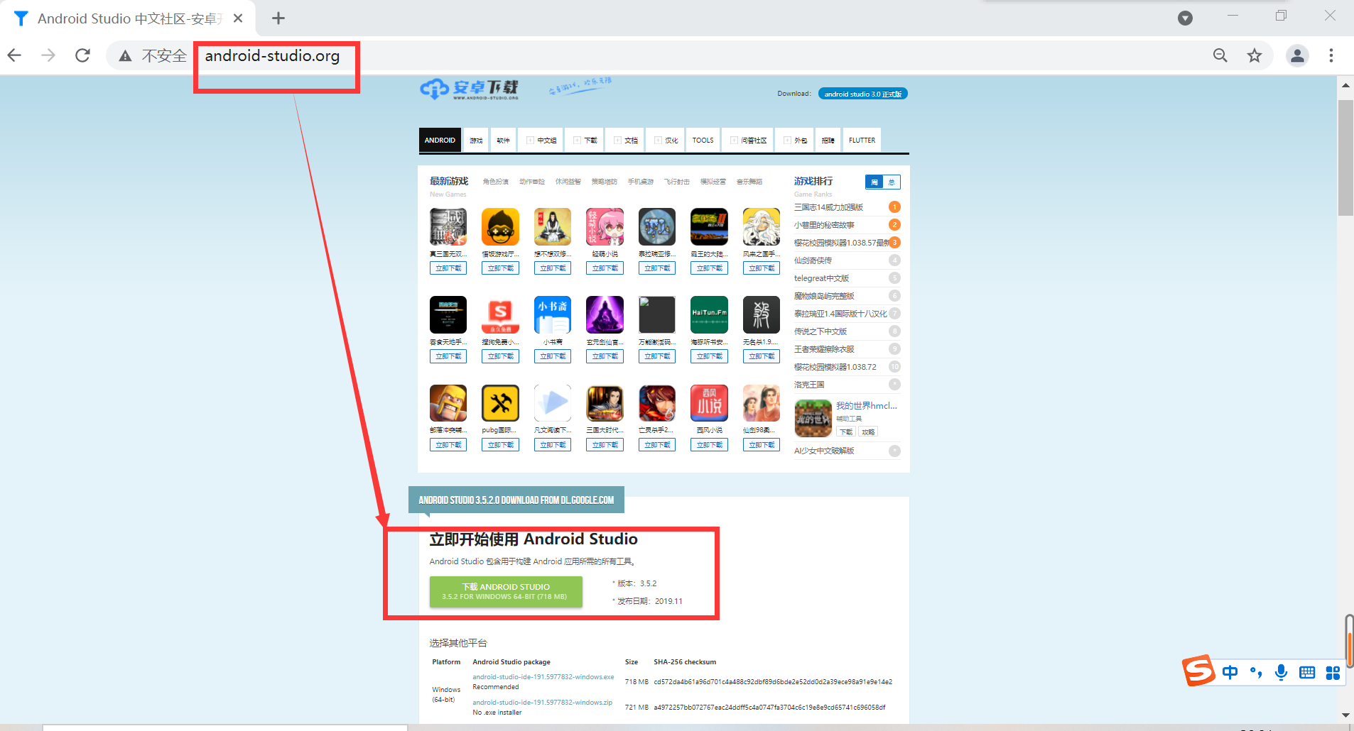Image resolution: width=1354 pixels, height=731 pixels.
Task: Open the pubg国际 yellow tools icon
Action: [x=500, y=403]
